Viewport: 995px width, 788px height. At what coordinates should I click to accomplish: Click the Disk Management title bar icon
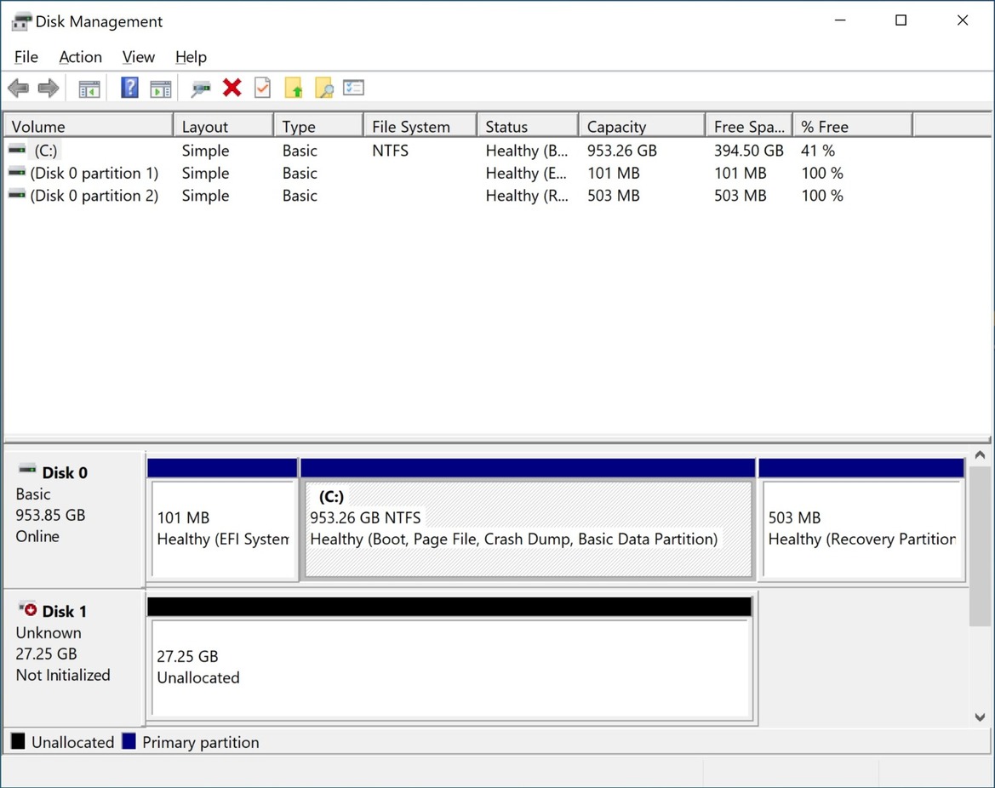point(21,21)
